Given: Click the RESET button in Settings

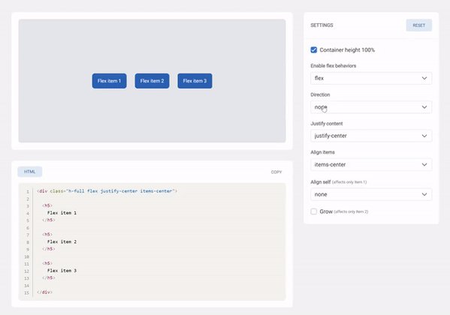Looking at the screenshot, I should [x=418, y=25].
